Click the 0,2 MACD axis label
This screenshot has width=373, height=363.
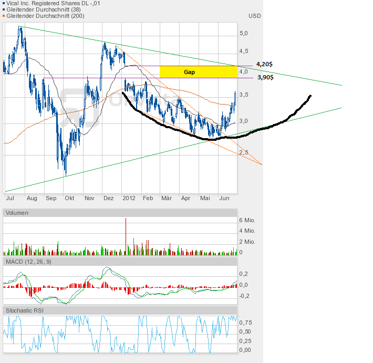click(x=243, y=274)
